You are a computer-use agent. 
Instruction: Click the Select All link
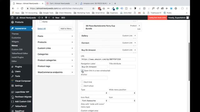tap(42, 29)
